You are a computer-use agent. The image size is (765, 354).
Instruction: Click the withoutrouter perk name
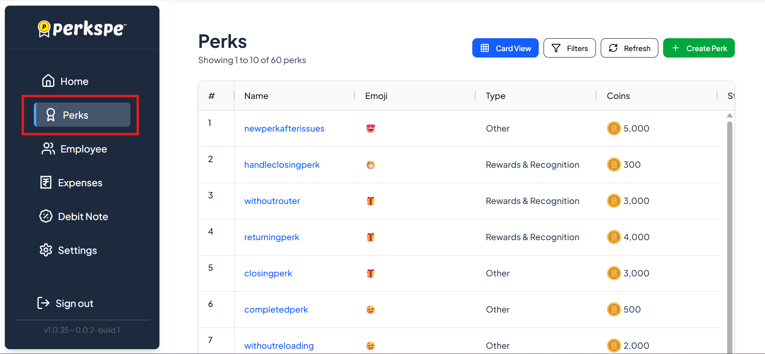point(272,201)
